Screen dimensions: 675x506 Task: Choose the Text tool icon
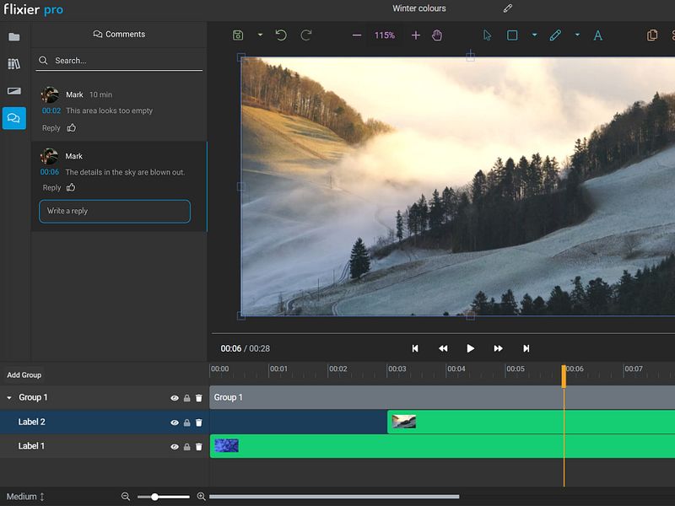[597, 35]
